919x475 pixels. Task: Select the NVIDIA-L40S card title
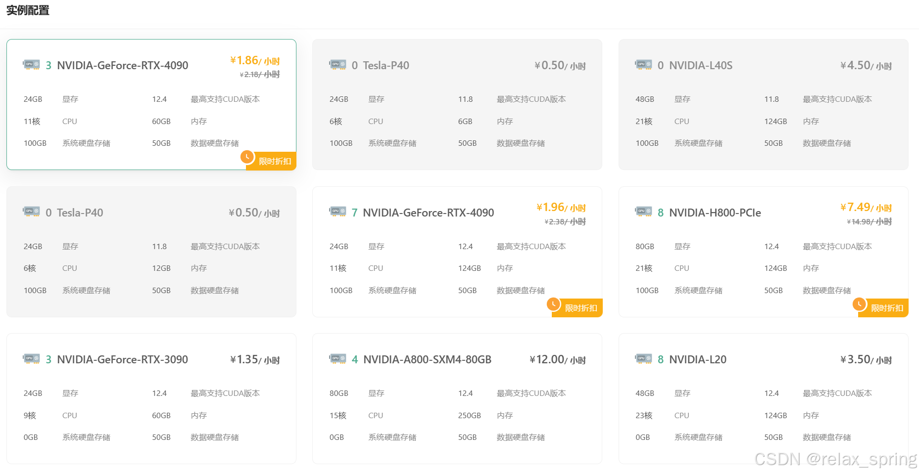[x=701, y=65]
